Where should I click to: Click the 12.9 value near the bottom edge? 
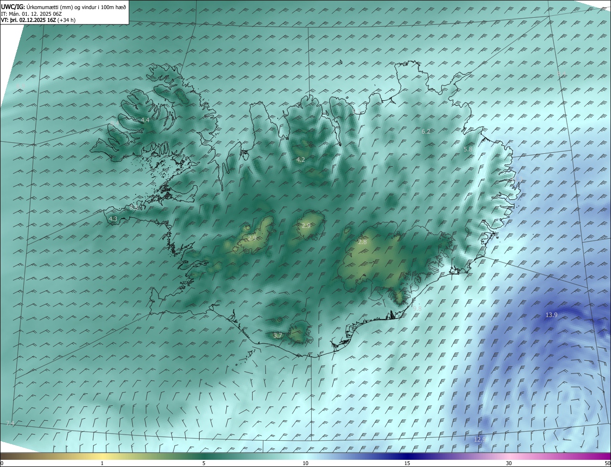(480, 439)
